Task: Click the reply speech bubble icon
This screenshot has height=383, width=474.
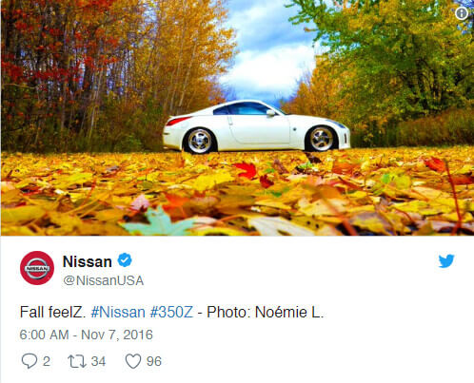Action: point(30,361)
